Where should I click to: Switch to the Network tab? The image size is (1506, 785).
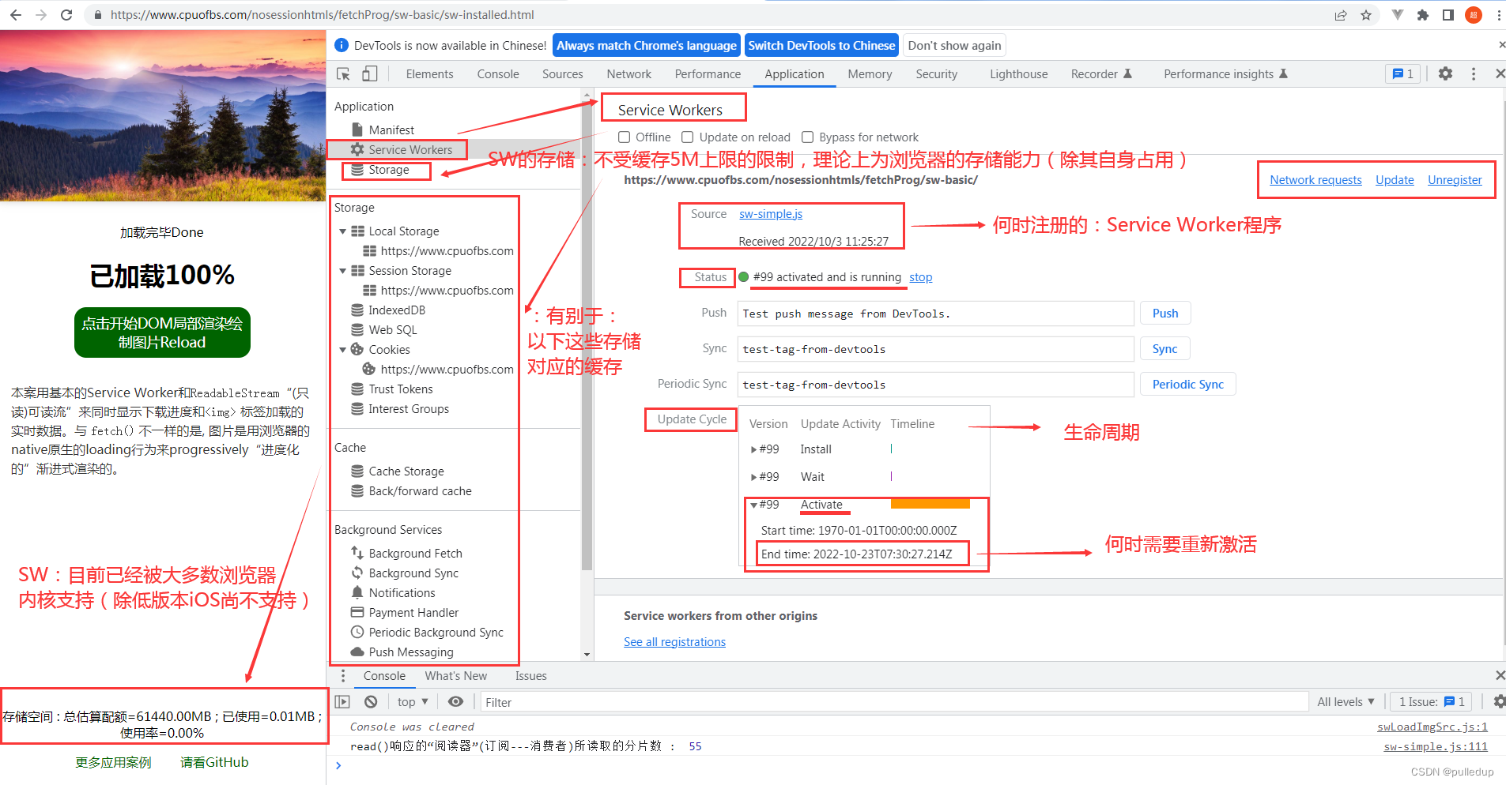point(628,73)
